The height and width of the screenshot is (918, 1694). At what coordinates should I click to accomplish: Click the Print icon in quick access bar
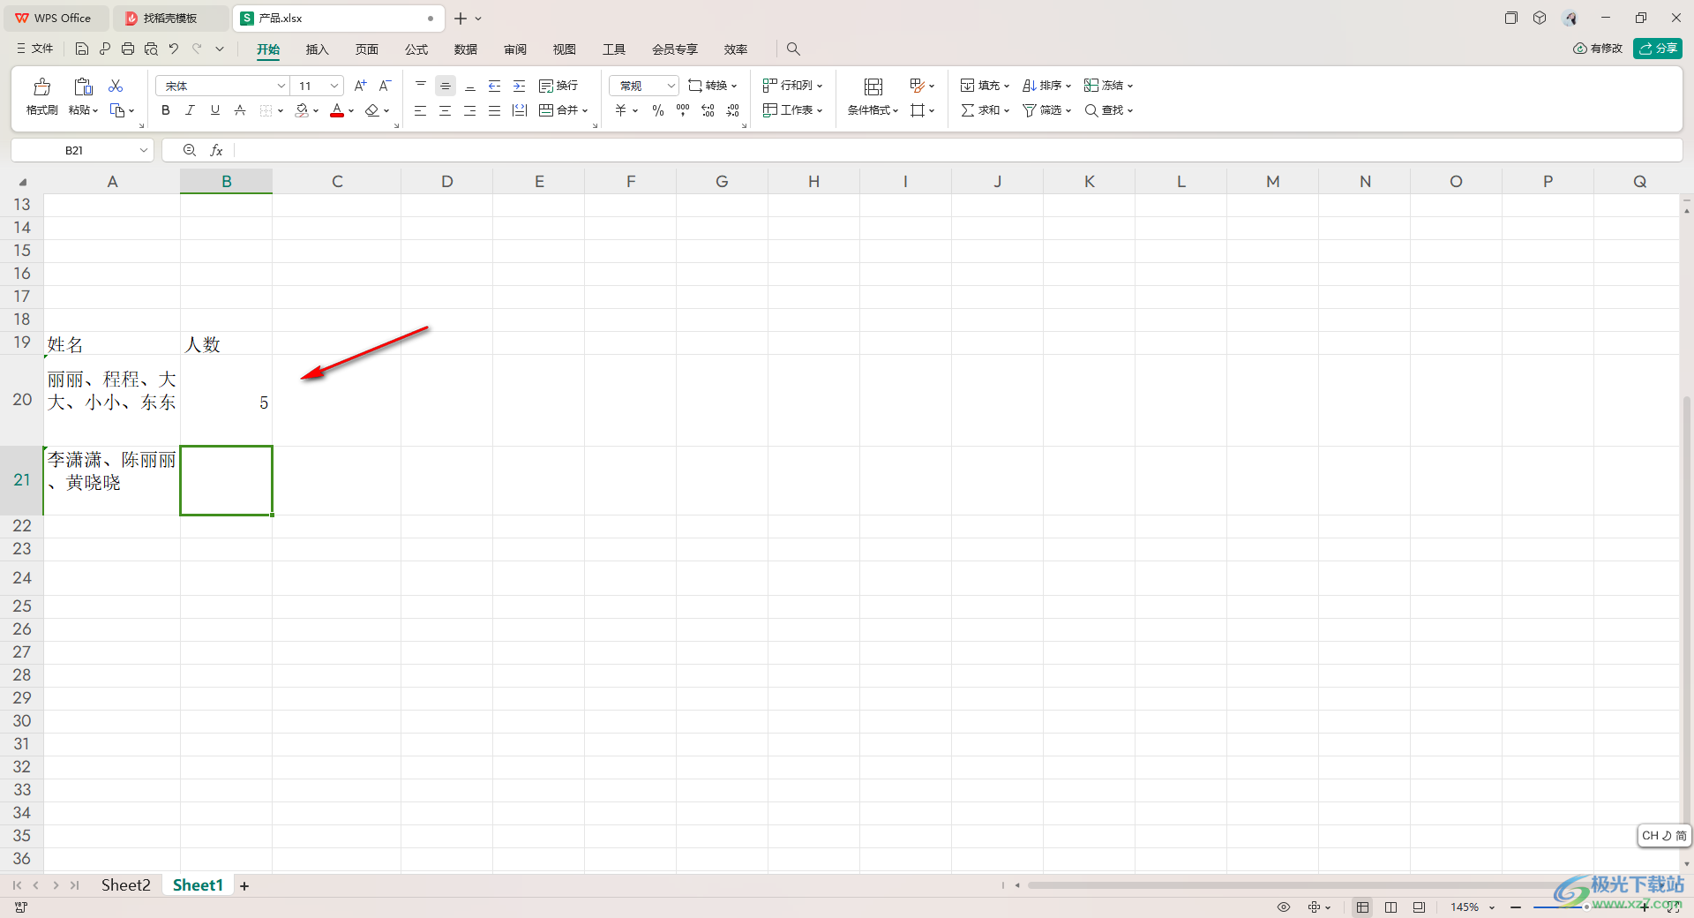click(x=128, y=49)
